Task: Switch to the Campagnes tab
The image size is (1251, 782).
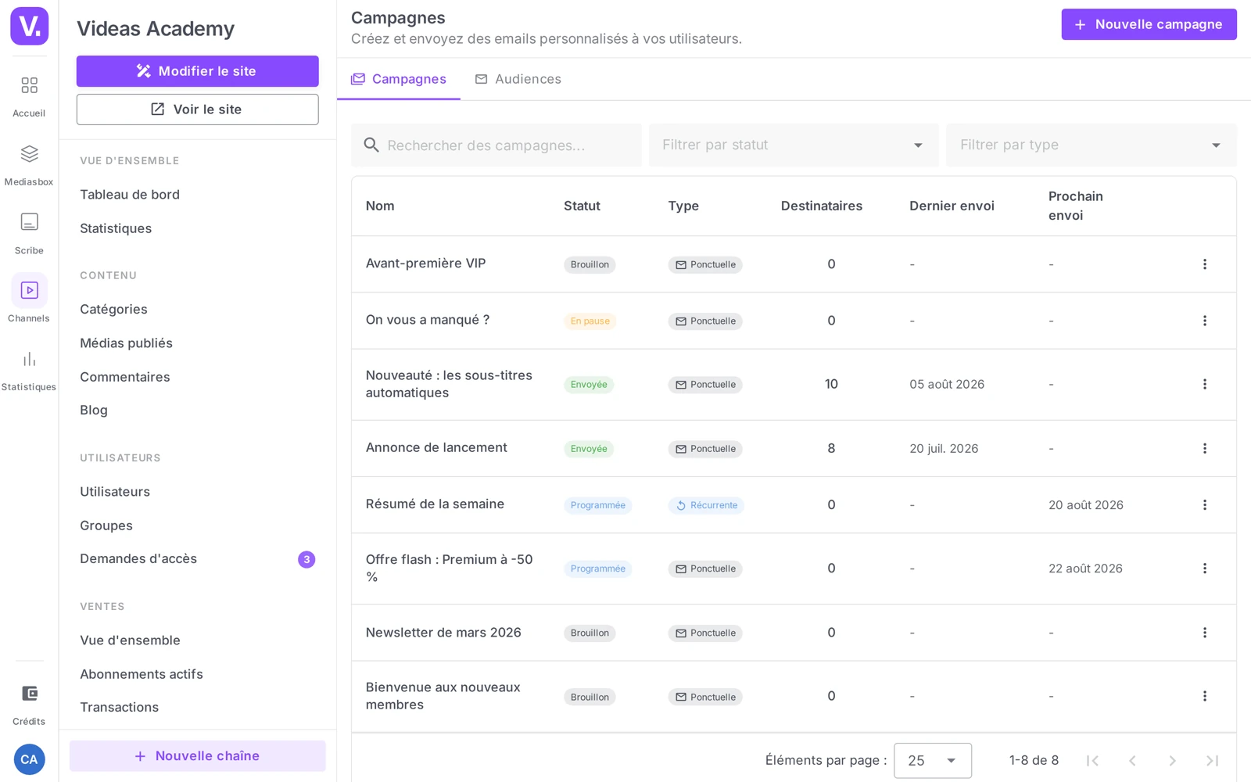Action: point(399,79)
